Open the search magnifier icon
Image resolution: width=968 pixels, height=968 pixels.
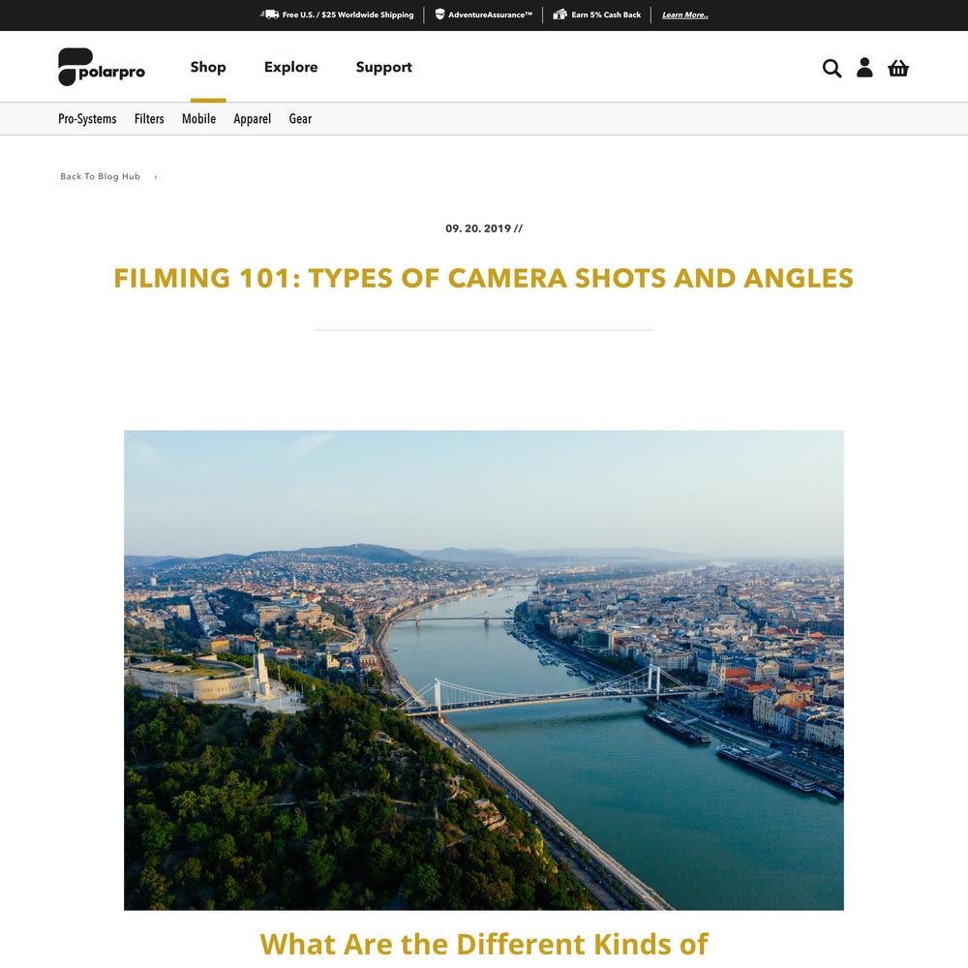832,68
